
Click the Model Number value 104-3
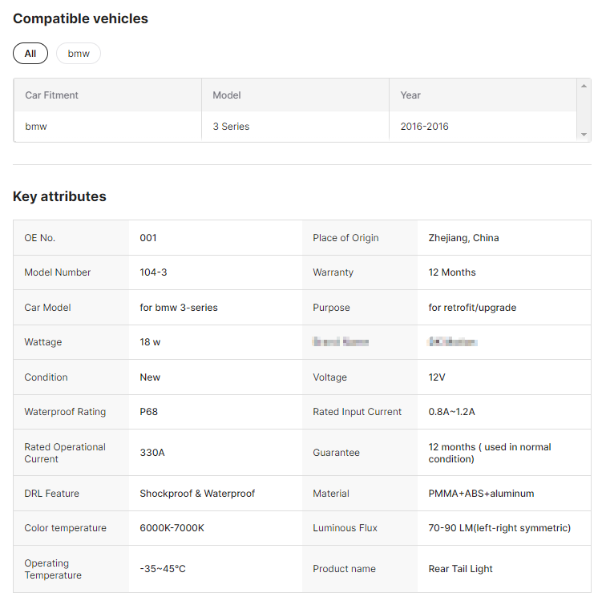point(153,272)
